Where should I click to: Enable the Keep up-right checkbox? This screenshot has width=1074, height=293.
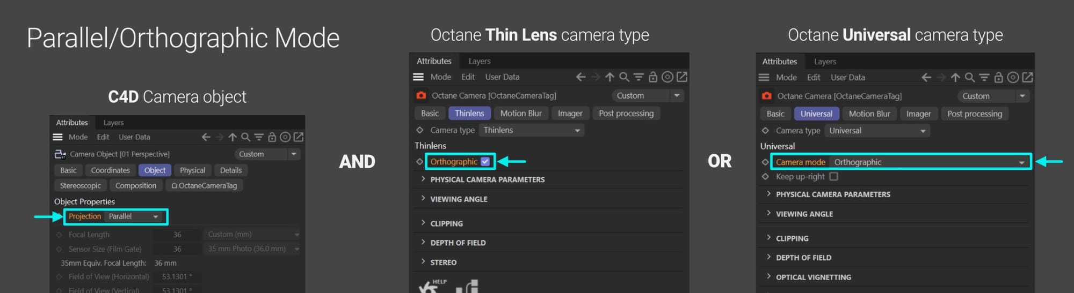coord(833,176)
